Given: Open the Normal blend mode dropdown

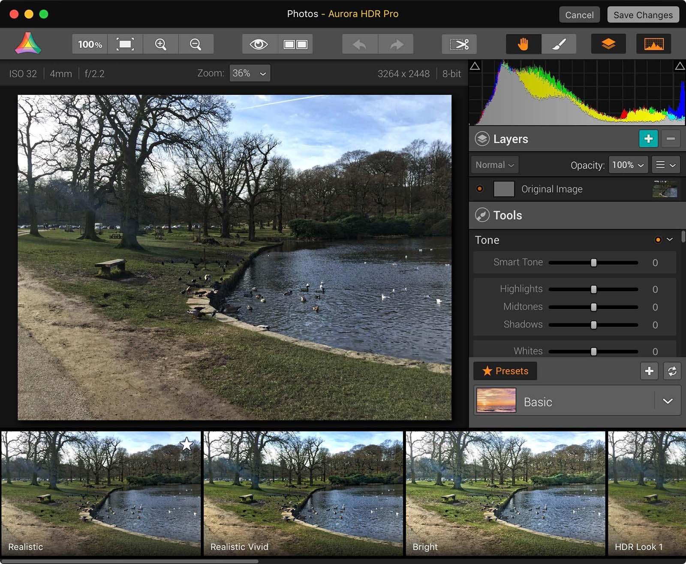Looking at the screenshot, I should point(494,165).
